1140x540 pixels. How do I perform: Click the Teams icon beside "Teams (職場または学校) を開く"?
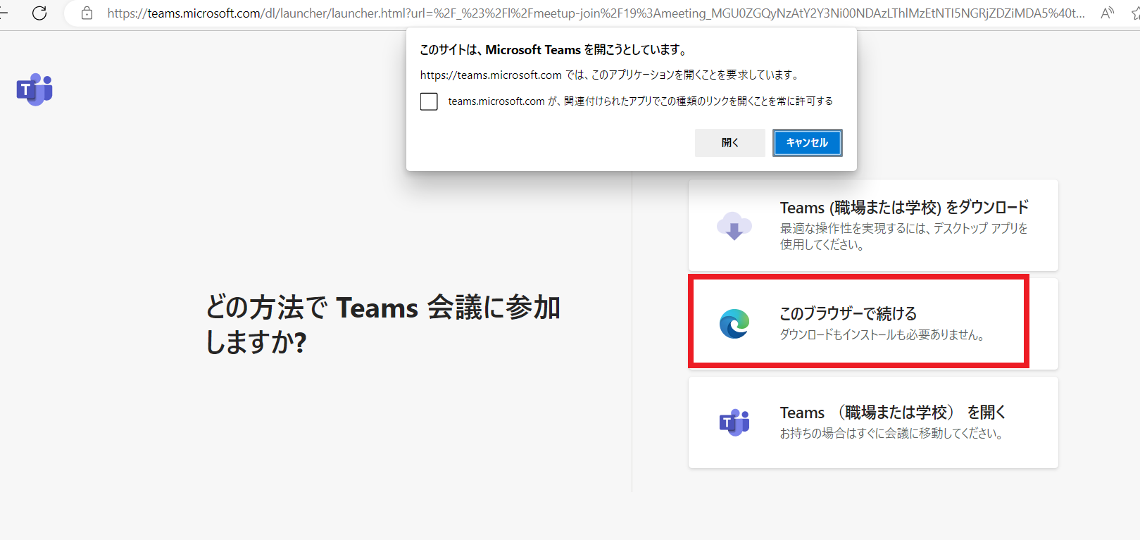click(x=734, y=422)
